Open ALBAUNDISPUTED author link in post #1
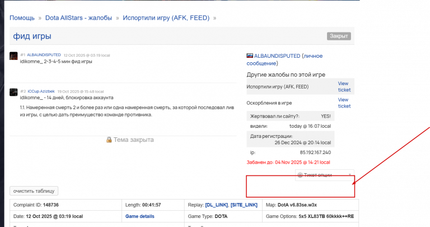 click(44, 55)
